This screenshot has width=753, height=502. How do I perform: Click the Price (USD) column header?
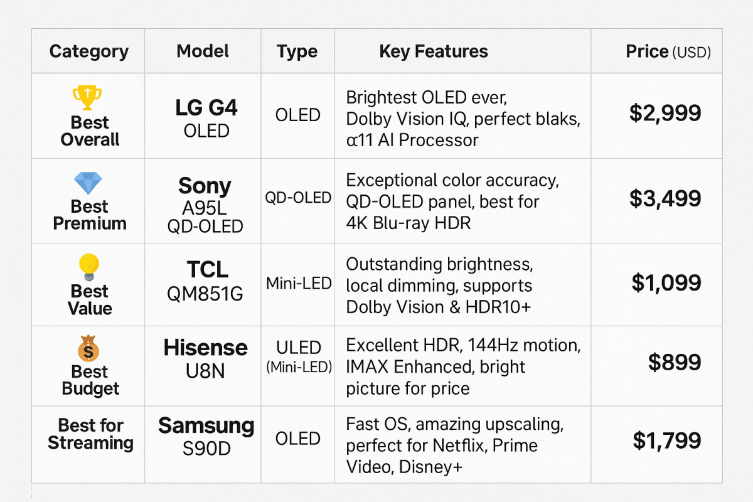click(668, 51)
